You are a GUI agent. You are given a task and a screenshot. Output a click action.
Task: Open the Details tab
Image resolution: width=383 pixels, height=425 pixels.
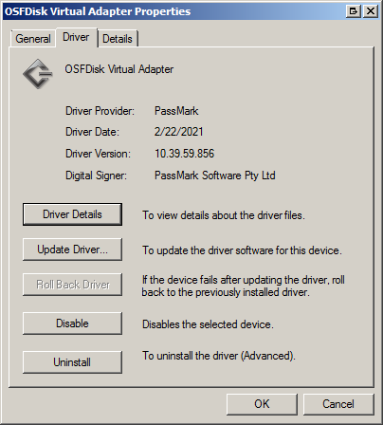coord(118,39)
